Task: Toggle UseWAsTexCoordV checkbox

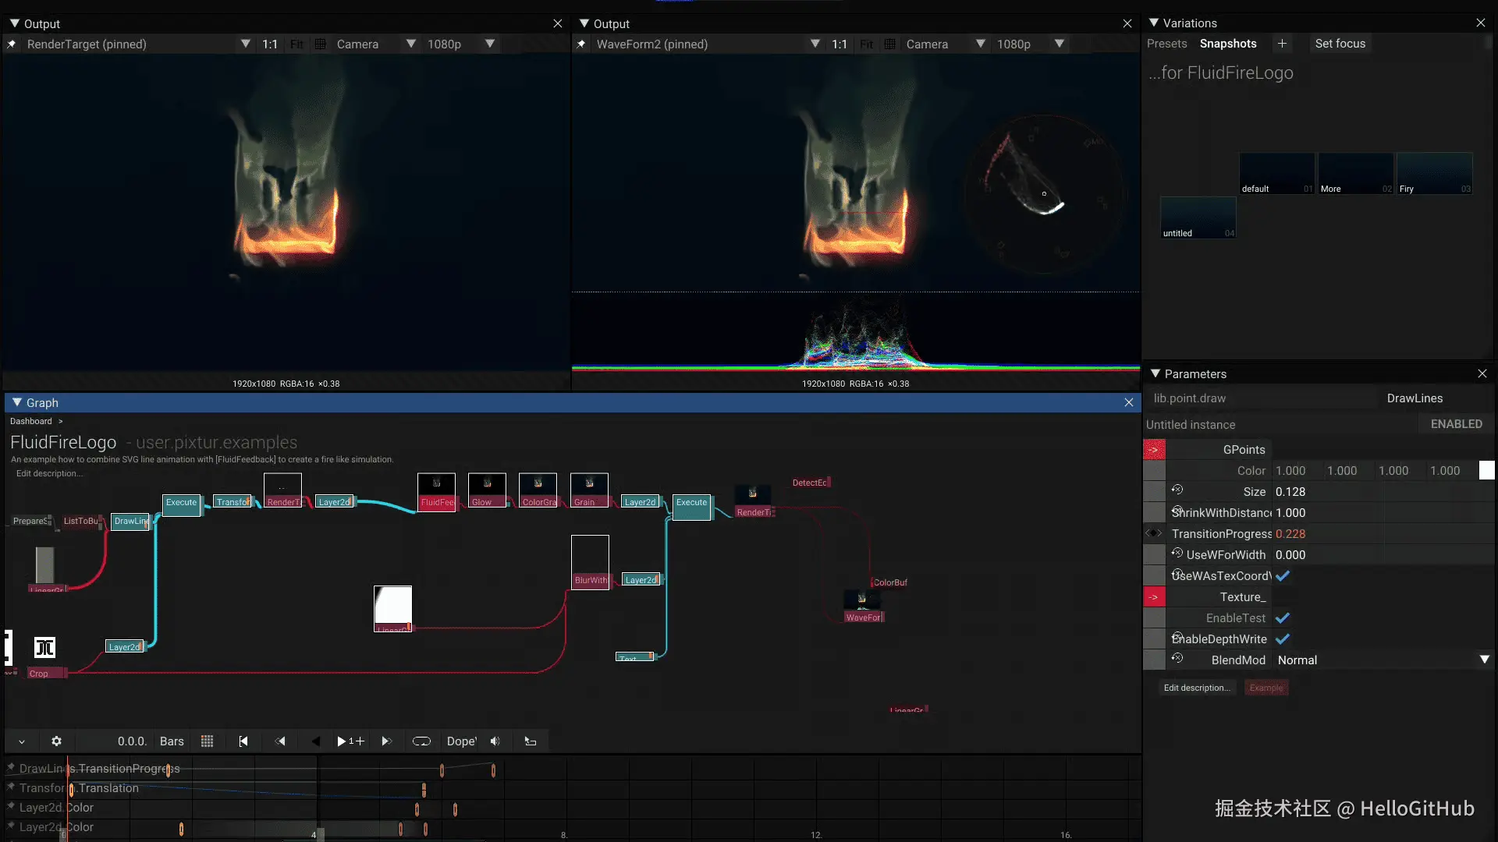Action: tap(1282, 576)
